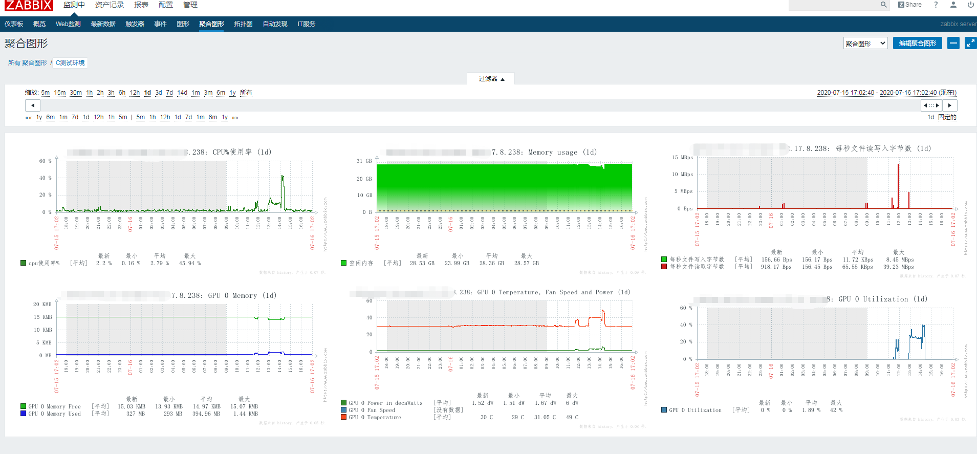Image resolution: width=977 pixels, height=454 pixels.
Task: Switch to the 触发器 tab
Action: coord(135,24)
